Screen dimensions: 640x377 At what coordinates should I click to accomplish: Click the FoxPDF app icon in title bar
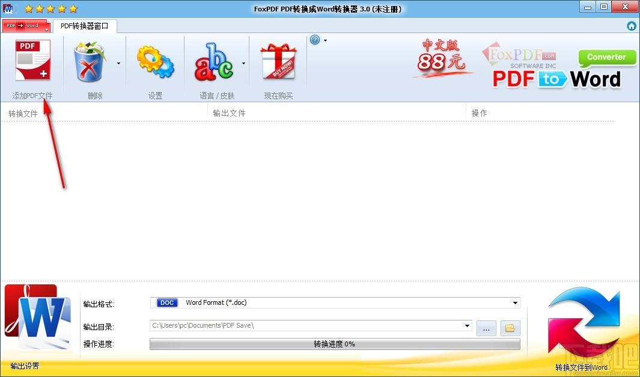click(x=8, y=8)
